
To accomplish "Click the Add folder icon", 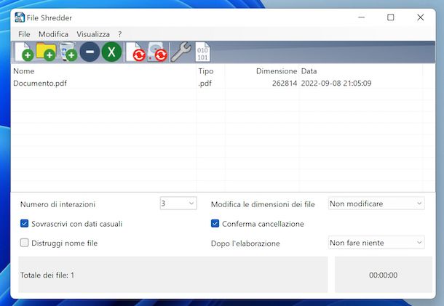I will 46,52.
